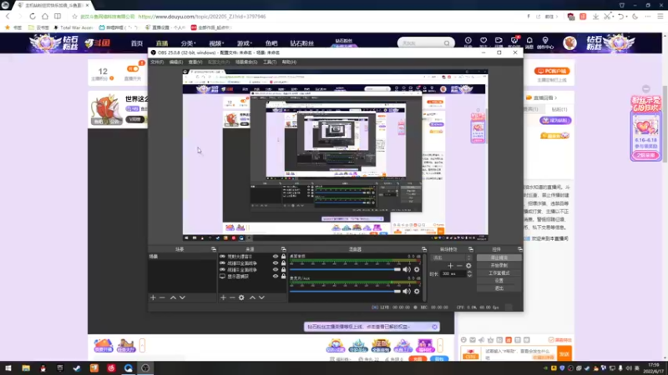Click the orange PC客户端 button on Douyu page
The width and height of the screenshot is (668, 375).
(x=552, y=71)
